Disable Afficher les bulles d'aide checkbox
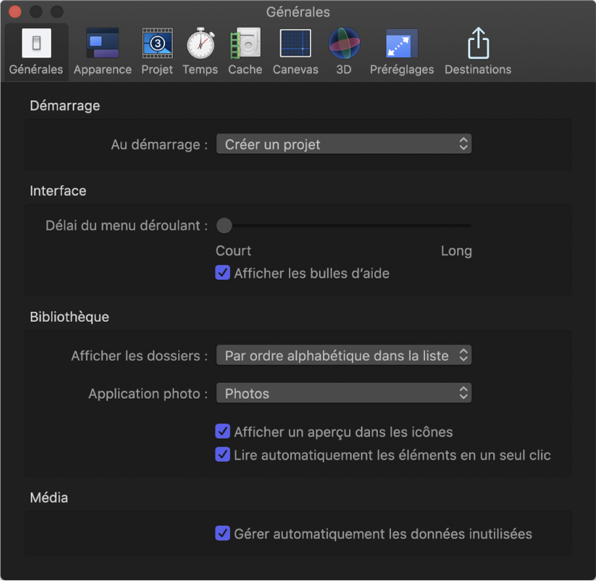Image resolution: width=596 pixels, height=581 pixels. [223, 273]
